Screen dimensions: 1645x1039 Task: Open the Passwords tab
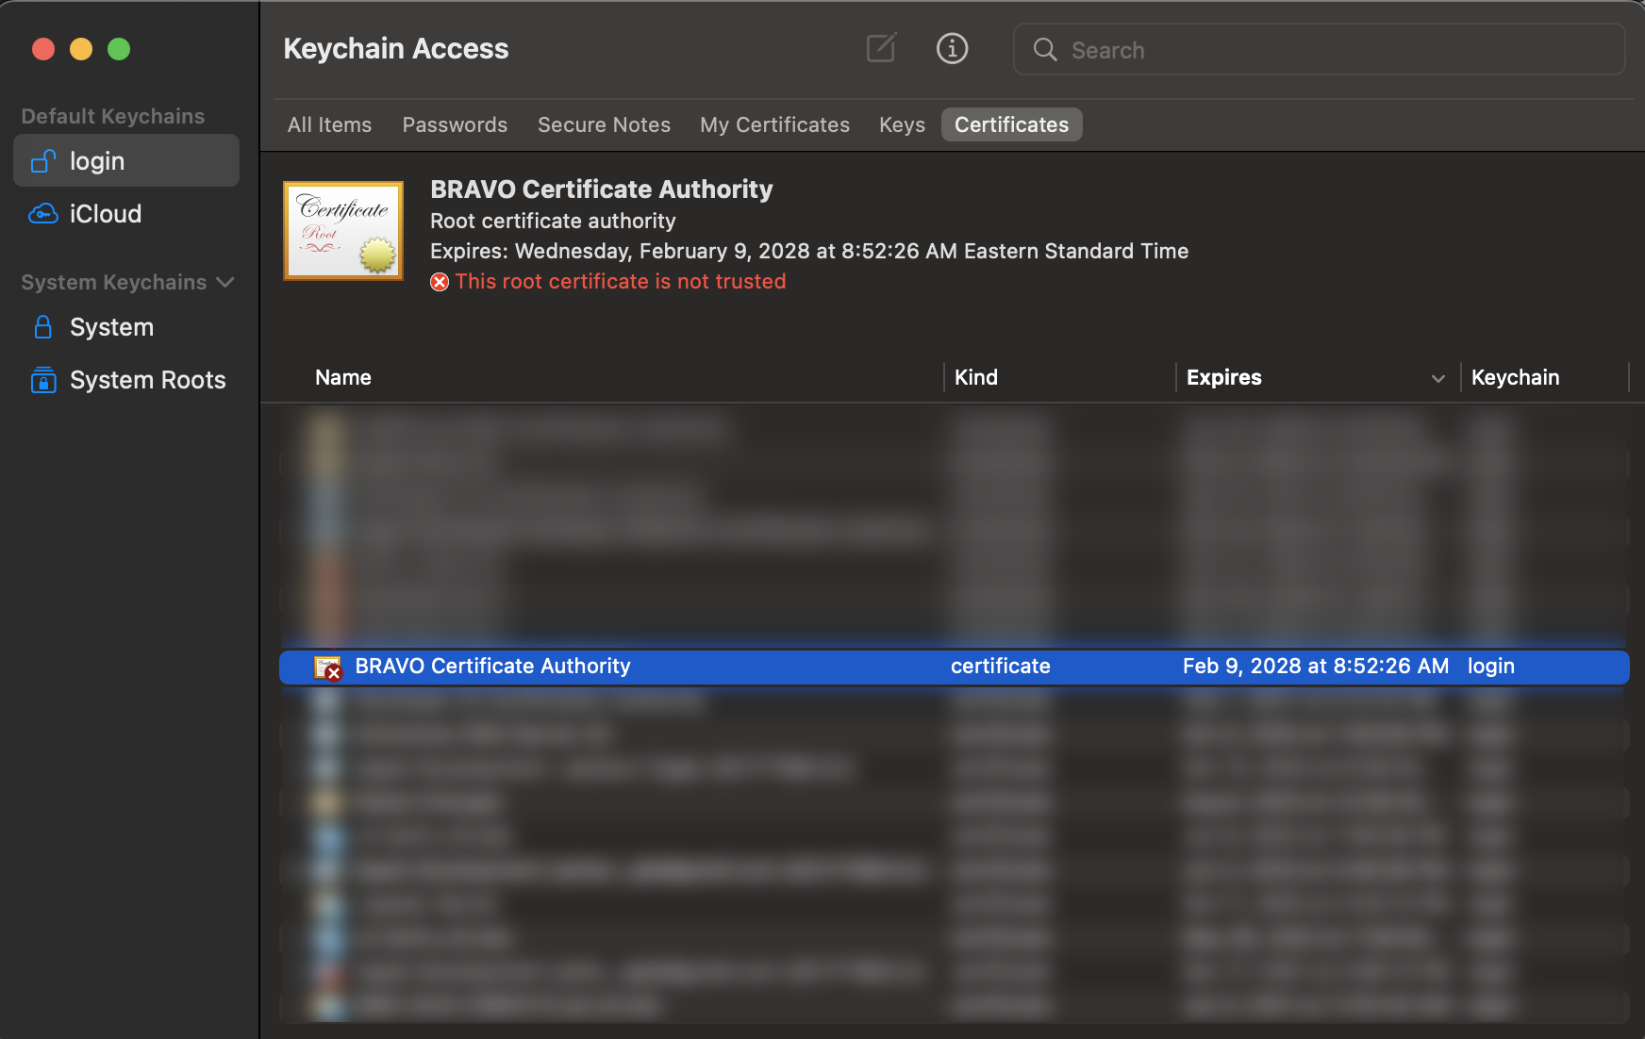click(455, 124)
